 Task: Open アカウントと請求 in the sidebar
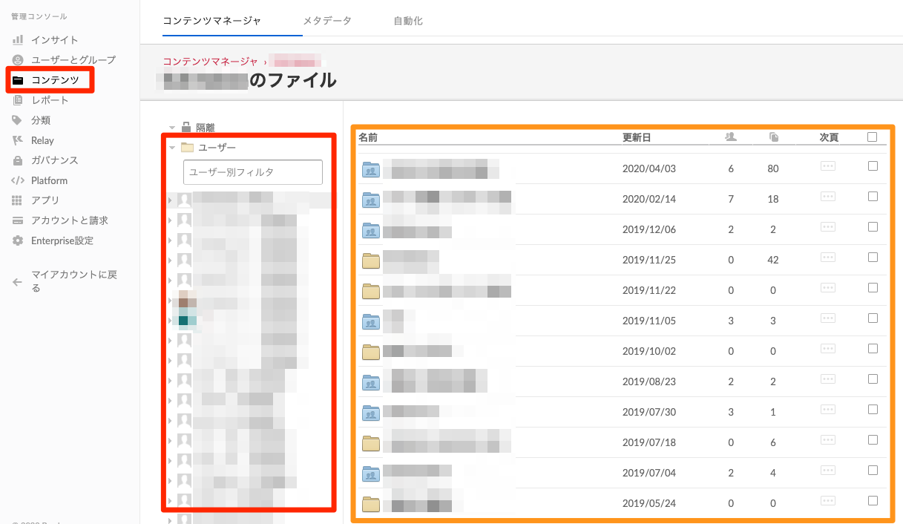pos(70,220)
